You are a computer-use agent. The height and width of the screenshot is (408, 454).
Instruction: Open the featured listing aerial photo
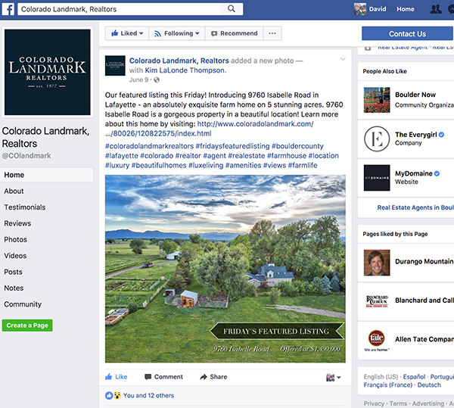point(225,269)
